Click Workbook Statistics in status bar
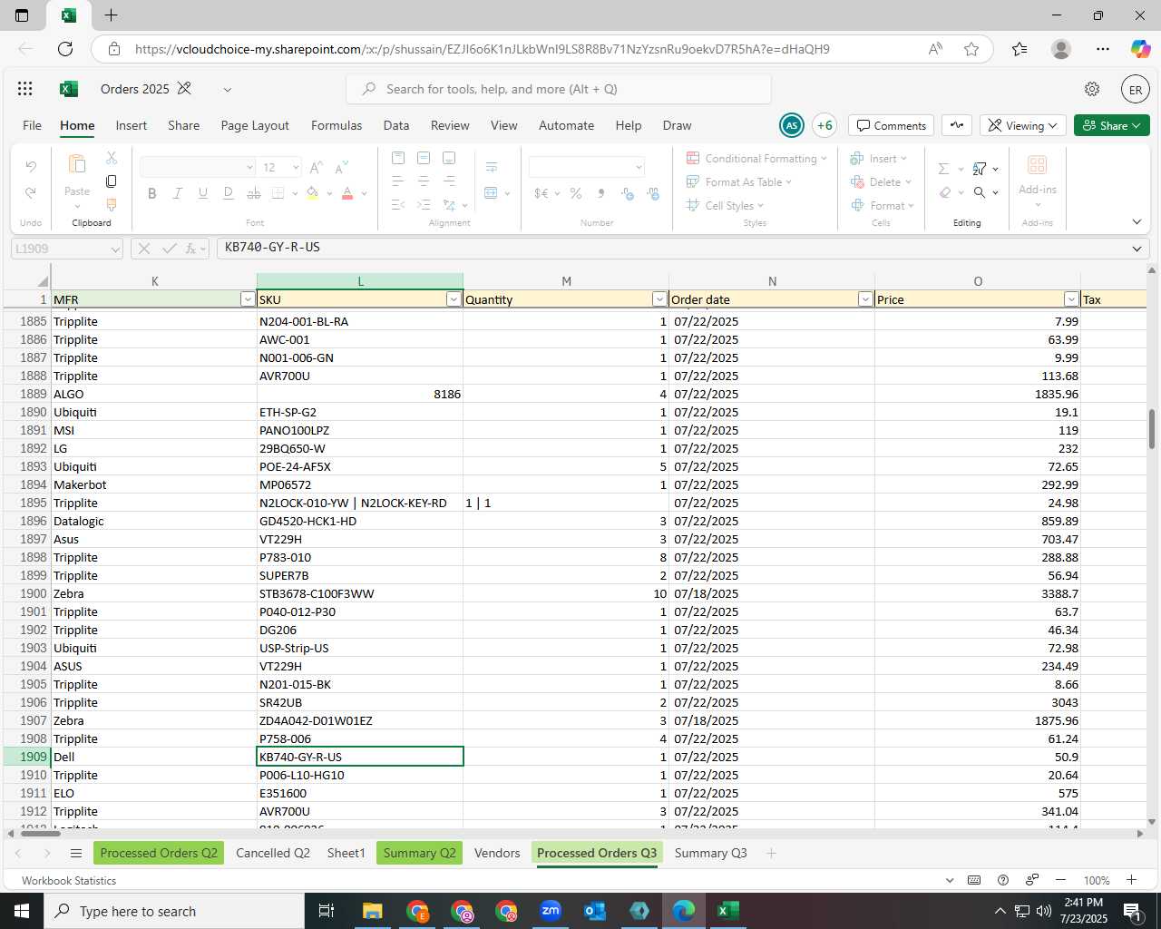The image size is (1161, 929). tap(69, 880)
